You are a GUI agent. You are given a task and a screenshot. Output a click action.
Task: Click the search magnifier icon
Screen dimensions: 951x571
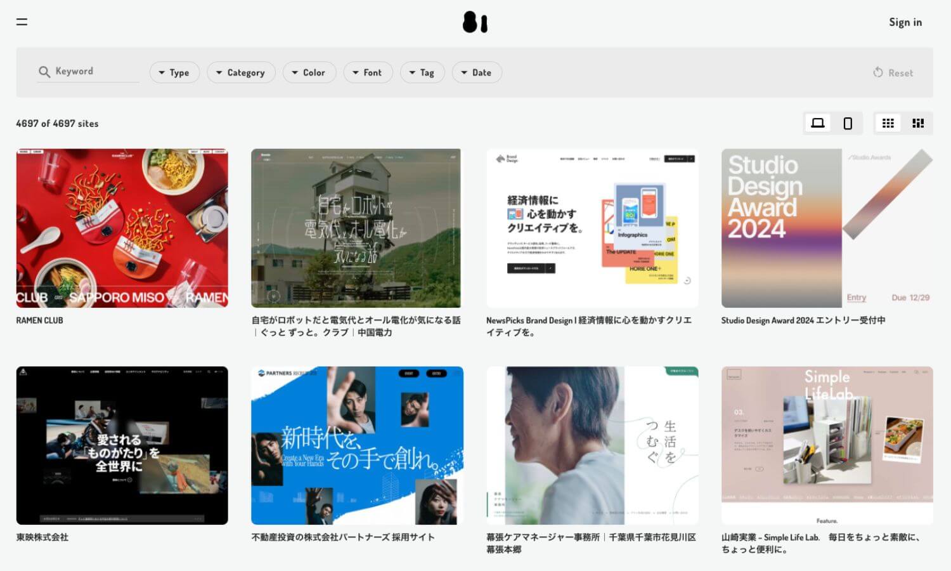pos(44,72)
